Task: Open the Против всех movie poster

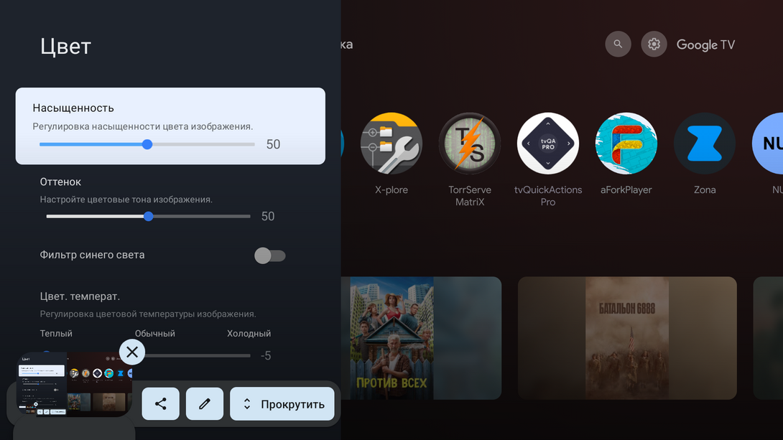Action: 391,337
